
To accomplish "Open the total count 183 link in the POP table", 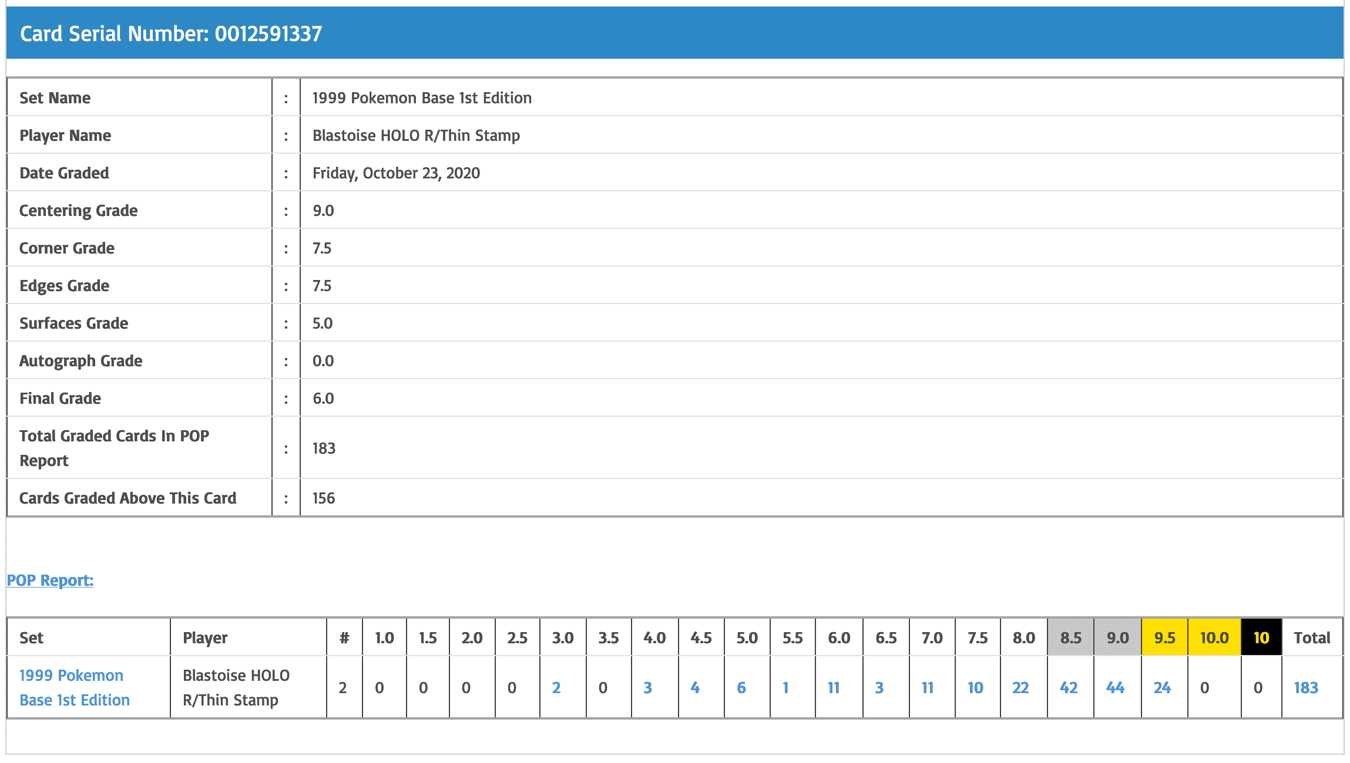I will 1306,687.
